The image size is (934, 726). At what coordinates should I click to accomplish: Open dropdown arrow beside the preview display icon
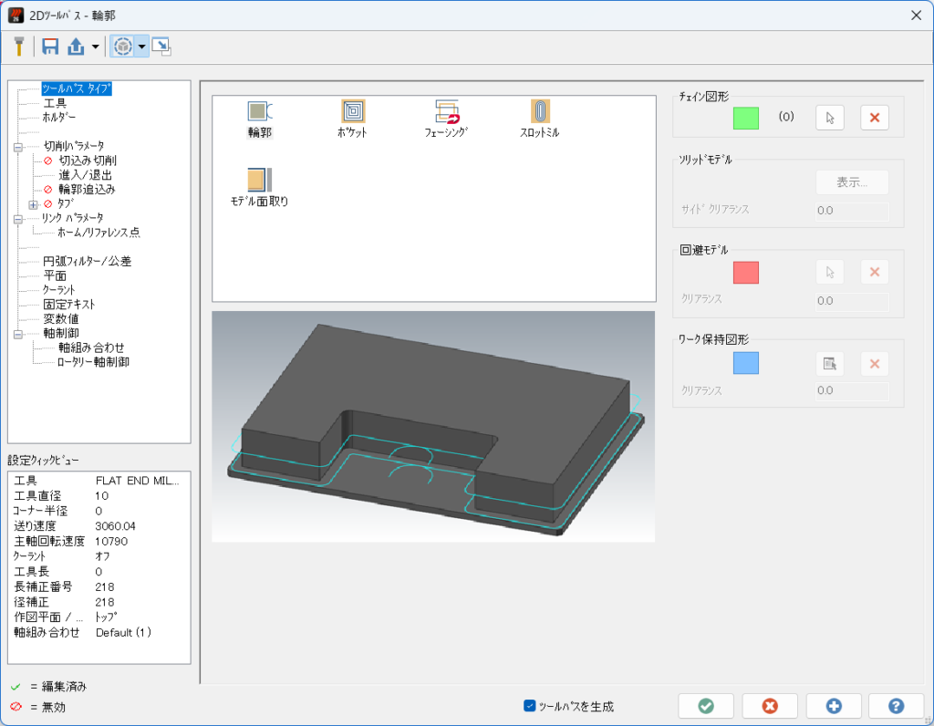pos(141,47)
